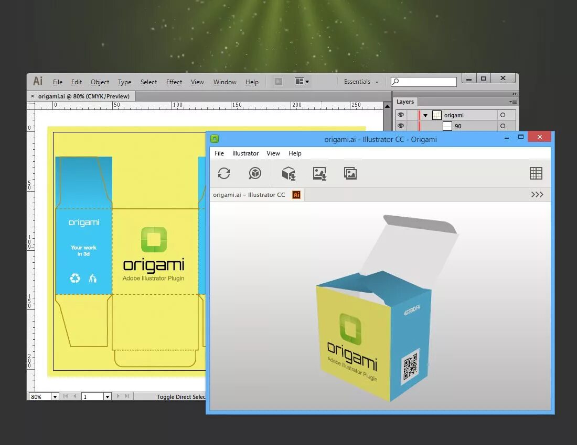Toggle the grid icon in Origami toolbar

(x=536, y=173)
